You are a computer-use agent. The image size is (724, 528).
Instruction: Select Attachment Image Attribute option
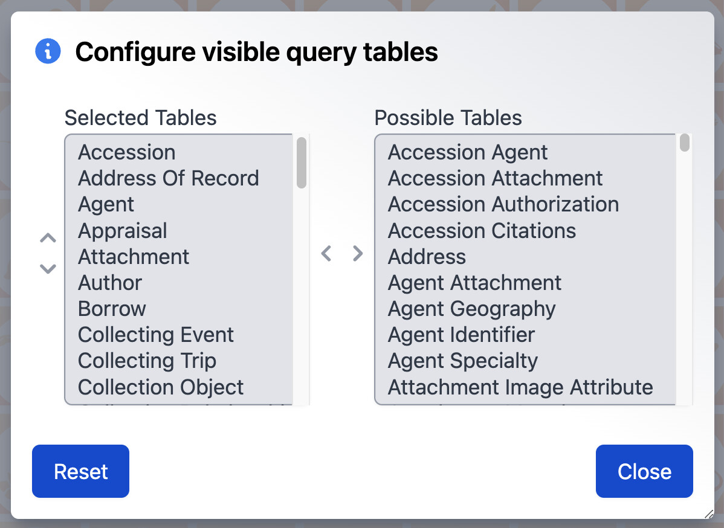(520, 387)
